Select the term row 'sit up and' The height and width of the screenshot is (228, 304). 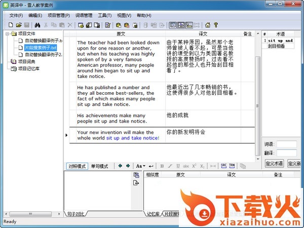(280, 41)
